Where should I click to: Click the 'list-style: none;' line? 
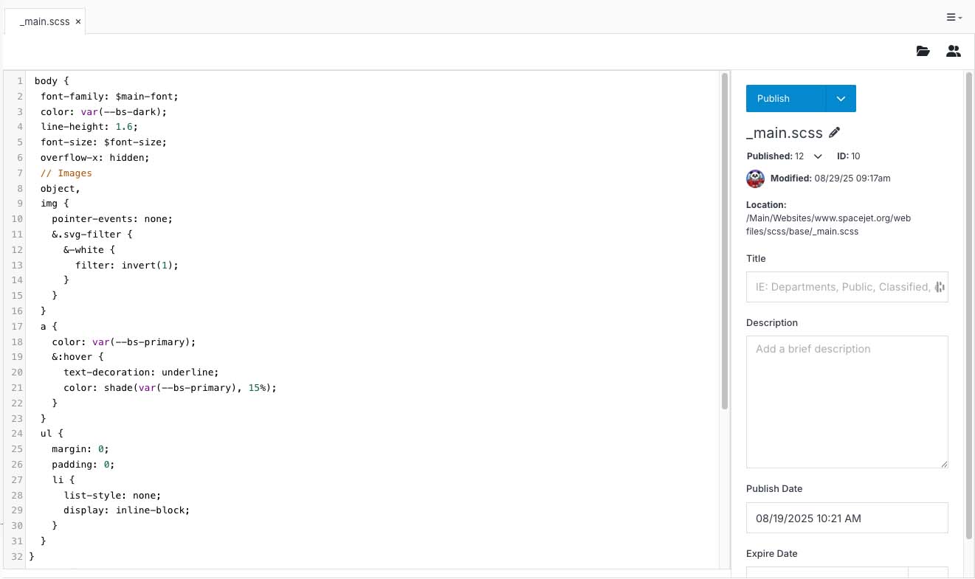(x=112, y=495)
